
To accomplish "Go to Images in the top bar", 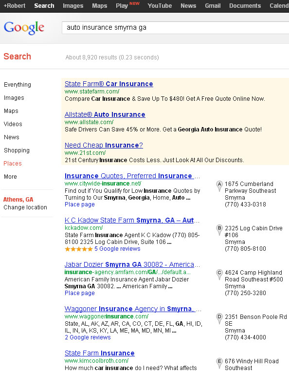I will (x=73, y=6).
